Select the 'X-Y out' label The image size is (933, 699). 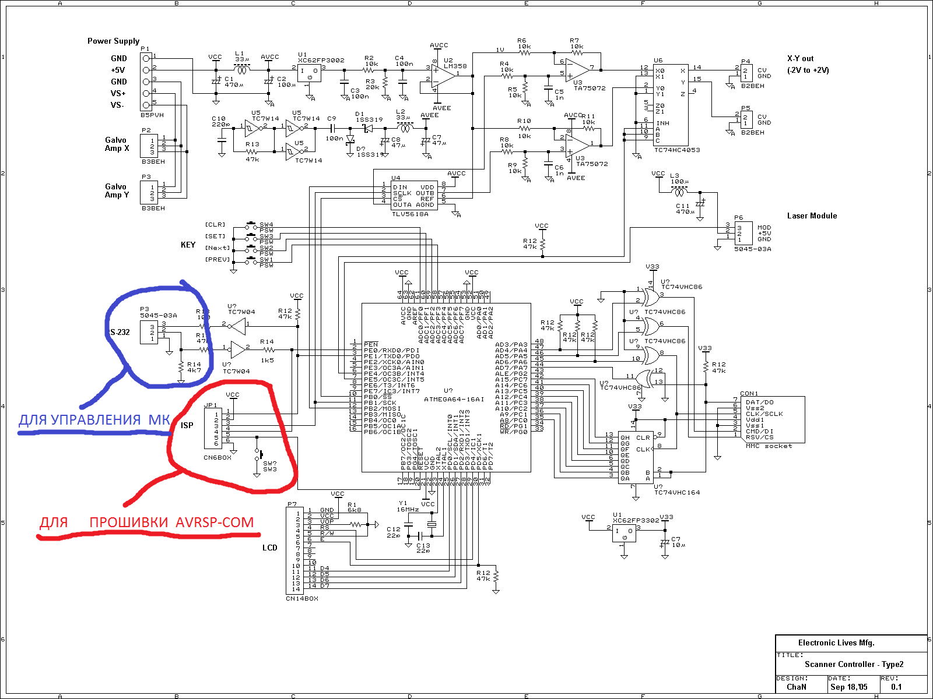point(800,58)
